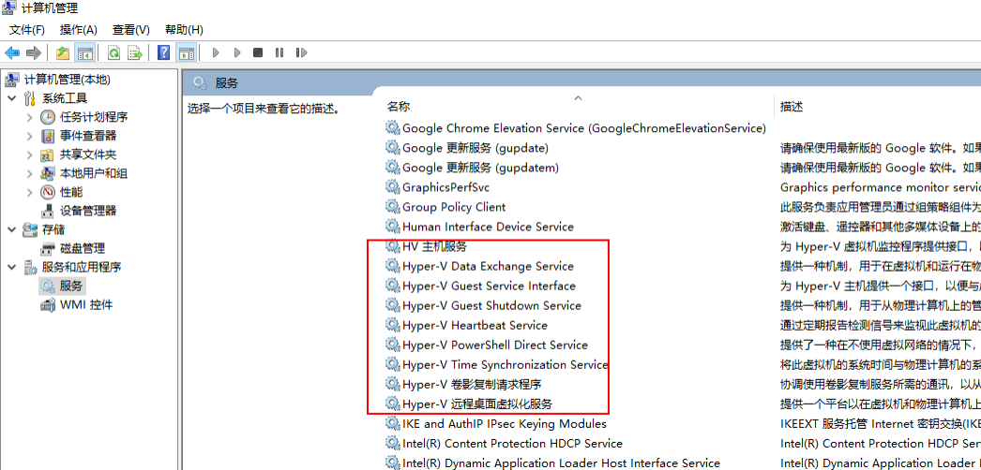The image size is (981, 470).
Task: Click the 性能 monitor icon in tree
Action: [x=48, y=192]
